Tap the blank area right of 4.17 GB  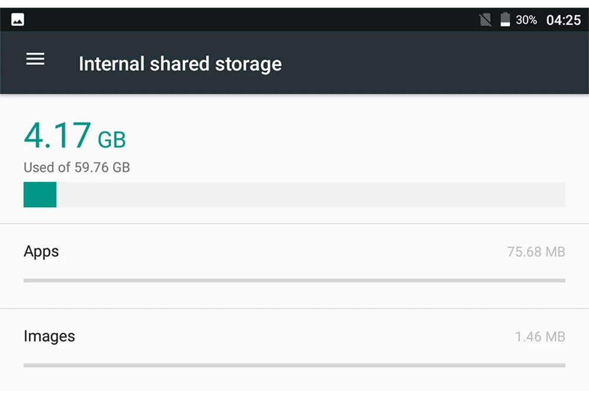(346, 135)
